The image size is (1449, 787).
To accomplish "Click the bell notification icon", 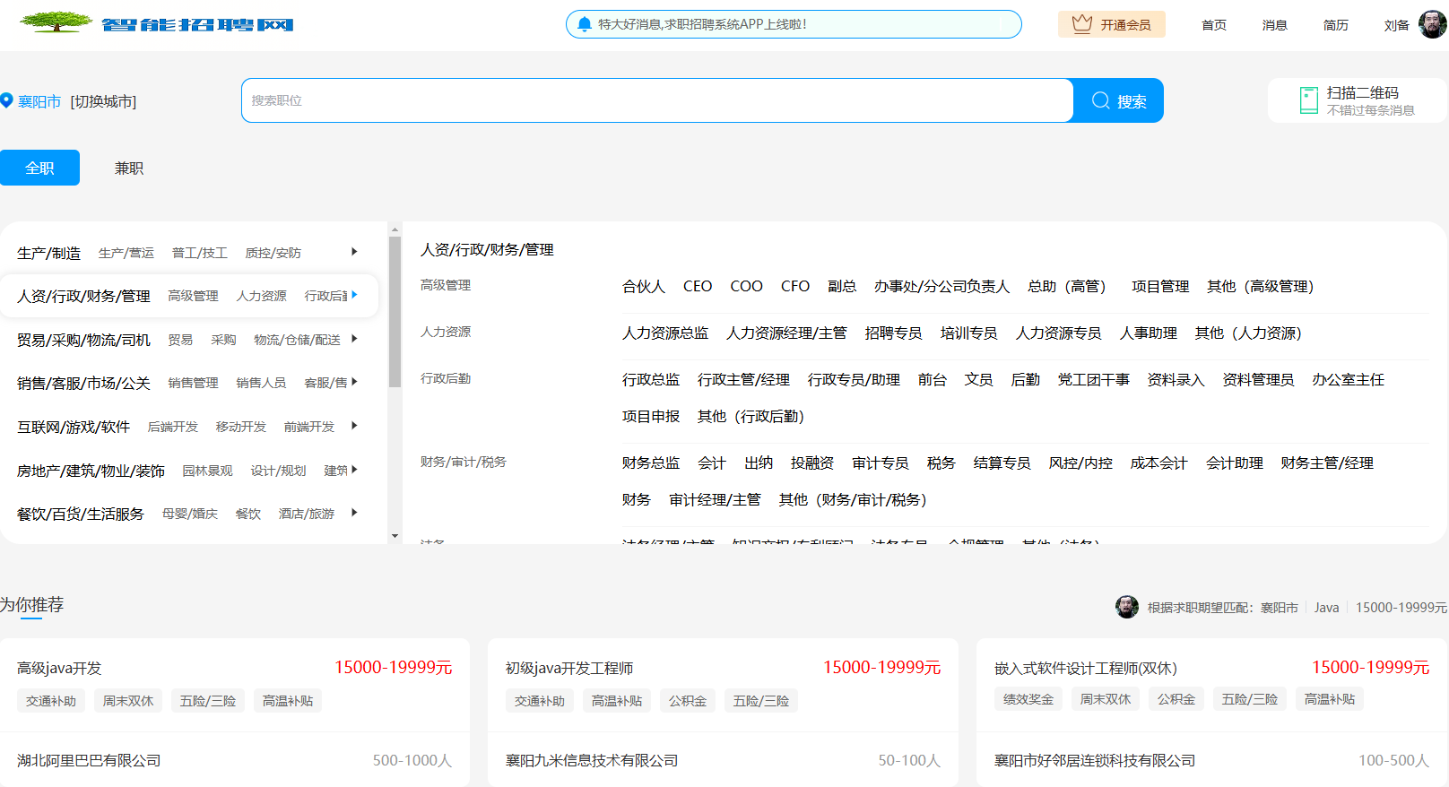I will pyautogui.click(x=585, y=24).
